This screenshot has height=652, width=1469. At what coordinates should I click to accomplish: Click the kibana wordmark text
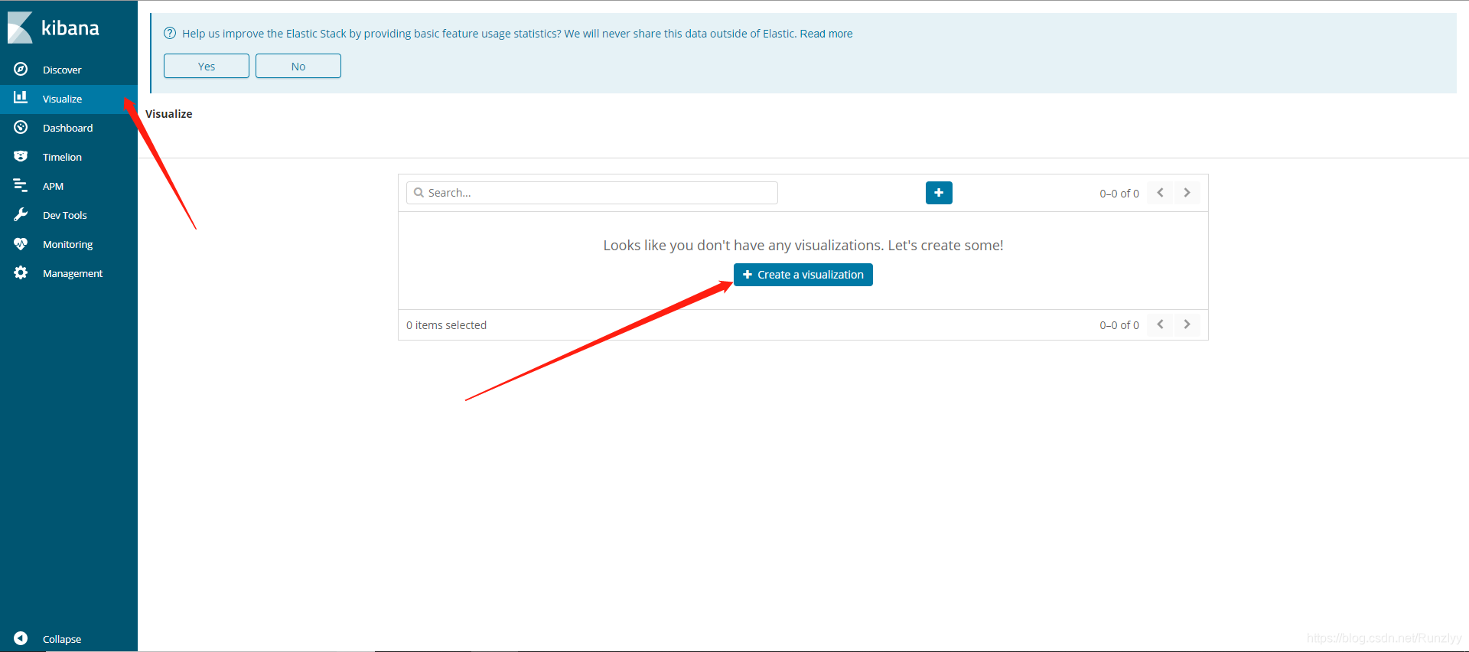[70, 28]
